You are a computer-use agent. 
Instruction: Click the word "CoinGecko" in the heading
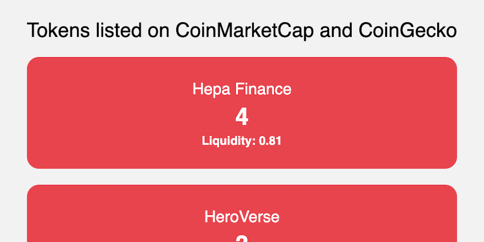tap(407, 31)
